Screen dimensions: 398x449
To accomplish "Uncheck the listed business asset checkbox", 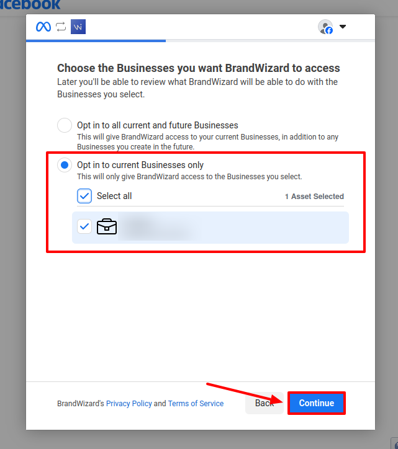I will [x=84, y=226].
